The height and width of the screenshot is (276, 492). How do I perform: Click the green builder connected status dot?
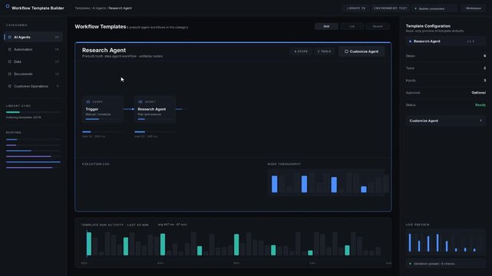416,8
